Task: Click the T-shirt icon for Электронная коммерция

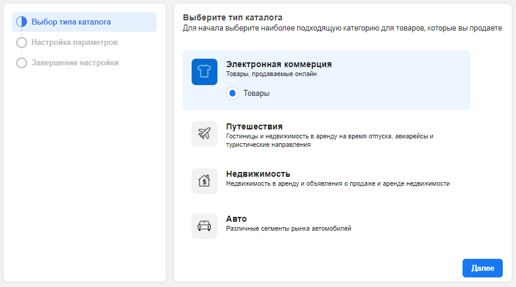Action: pyautogui.click(x=204, y=72)
